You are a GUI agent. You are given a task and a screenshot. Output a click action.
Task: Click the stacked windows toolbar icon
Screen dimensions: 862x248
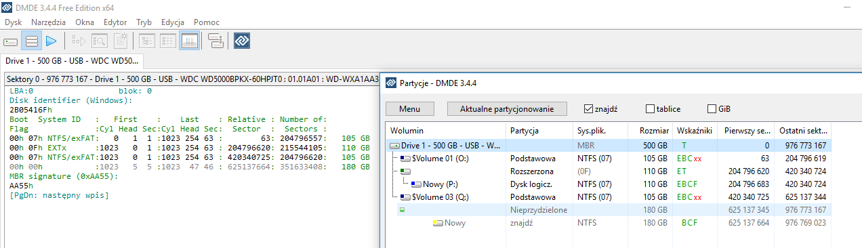click(x=215, y=41)
